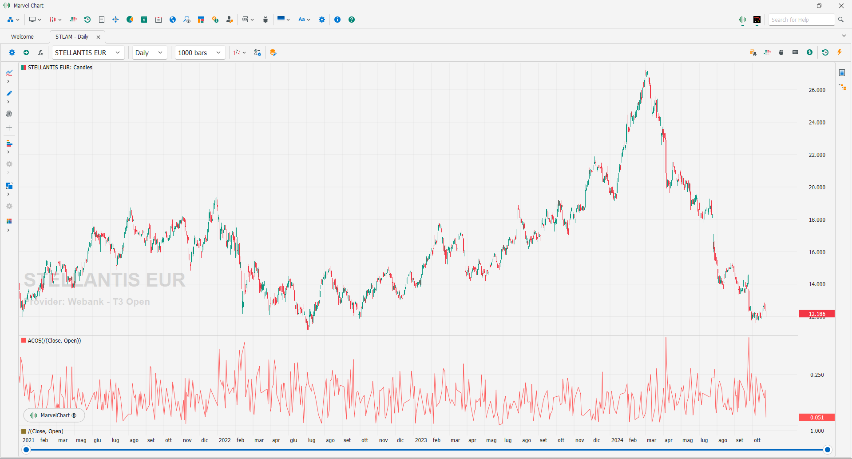The height and width of the screenshot is (459, 852).
Task: Click the ACOS(/(Close, Open)) indicator label
Action: pos(54,341)
